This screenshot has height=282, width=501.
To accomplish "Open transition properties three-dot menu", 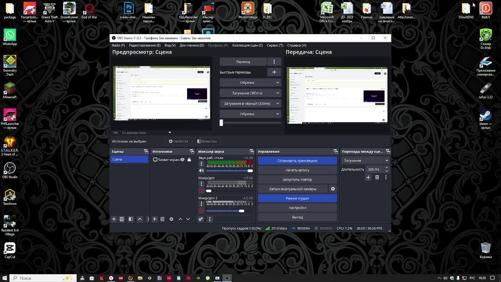I will pos(386,177).
